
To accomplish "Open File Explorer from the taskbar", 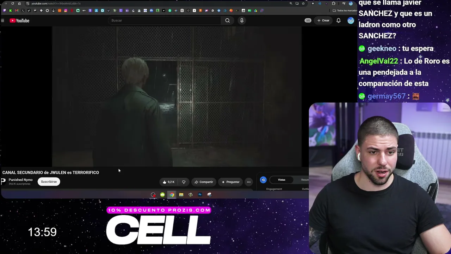I will 181,195.
